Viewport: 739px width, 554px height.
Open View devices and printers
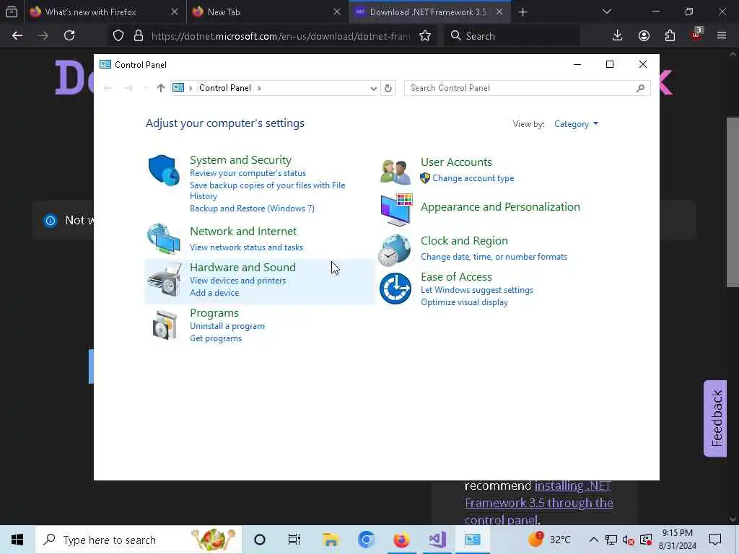238,281
